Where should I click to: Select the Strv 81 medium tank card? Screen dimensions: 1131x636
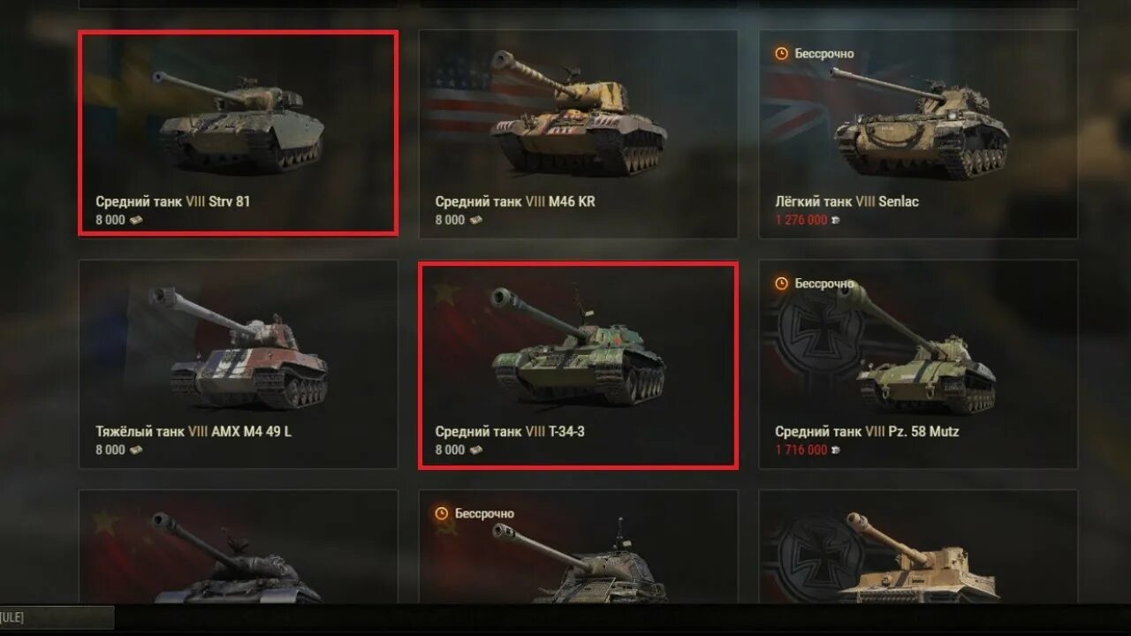(239, 133)
